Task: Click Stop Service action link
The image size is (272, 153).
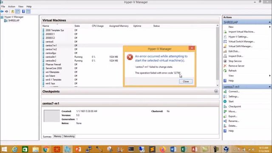Action: [235, 61]
